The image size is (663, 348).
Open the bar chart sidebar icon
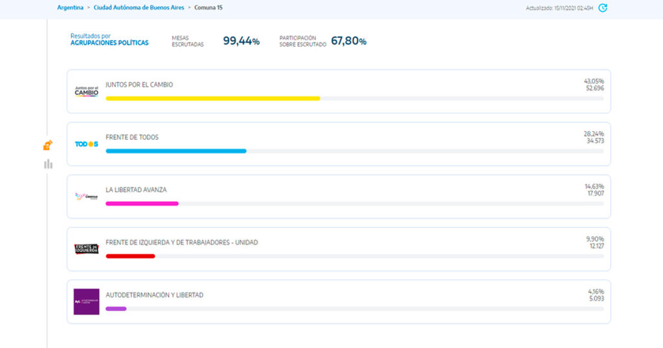click(48, 164)
